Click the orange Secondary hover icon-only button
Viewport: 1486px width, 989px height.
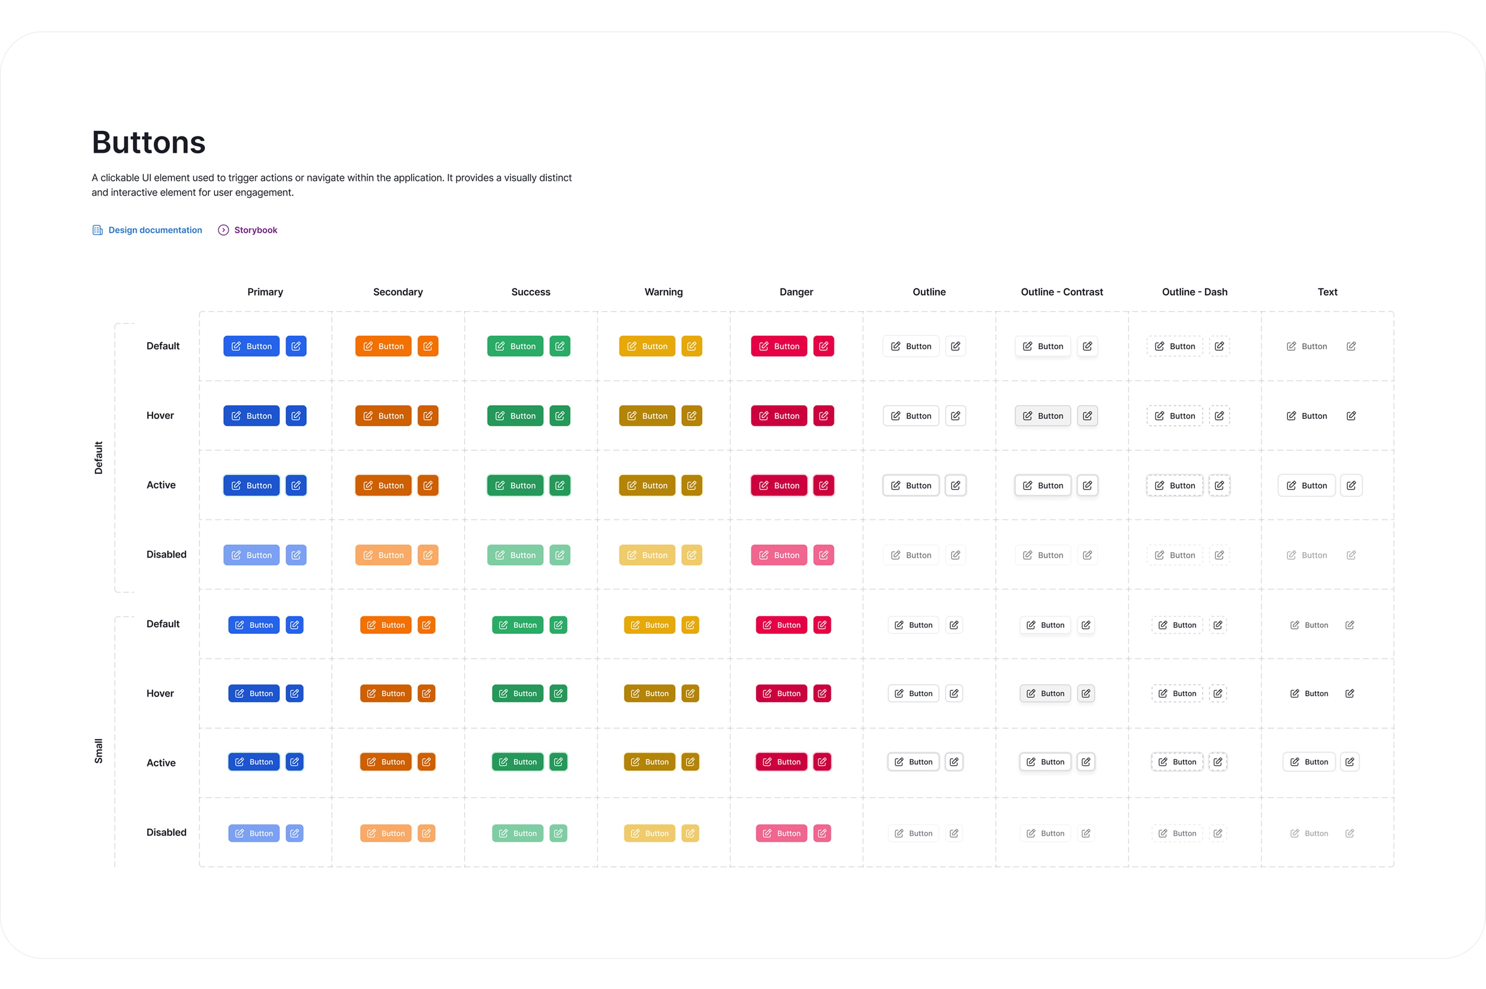427,416
